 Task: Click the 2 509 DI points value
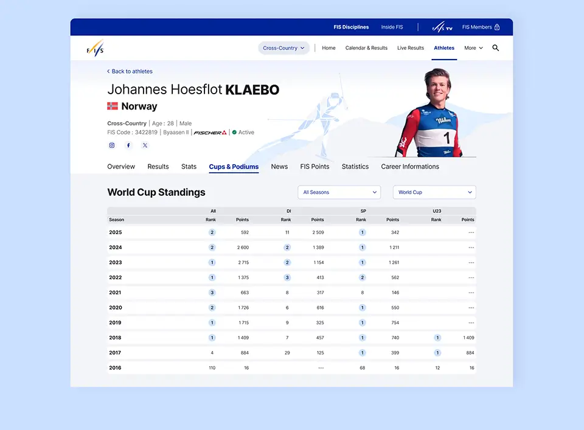point(318,232)
